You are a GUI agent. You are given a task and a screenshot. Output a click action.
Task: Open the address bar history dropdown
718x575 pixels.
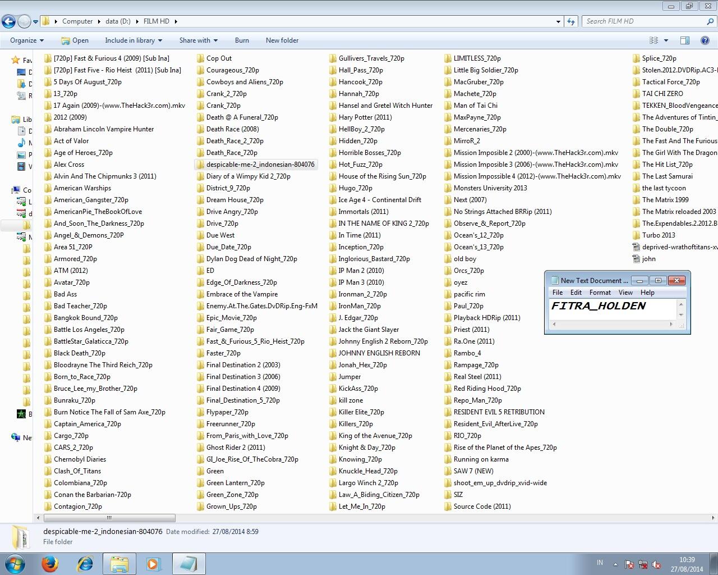(x=558, y=21)
